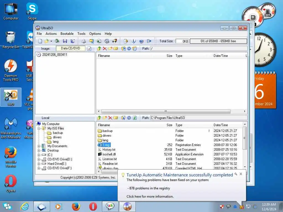Select the License.txt file

click(x=109, y=159)
